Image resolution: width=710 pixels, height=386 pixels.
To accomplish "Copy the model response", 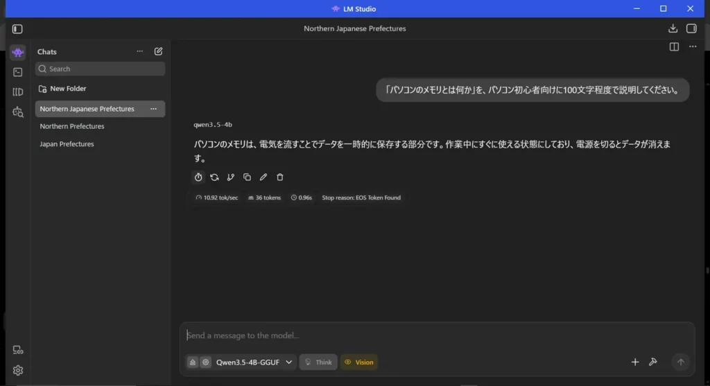I will tap(248, 177).
